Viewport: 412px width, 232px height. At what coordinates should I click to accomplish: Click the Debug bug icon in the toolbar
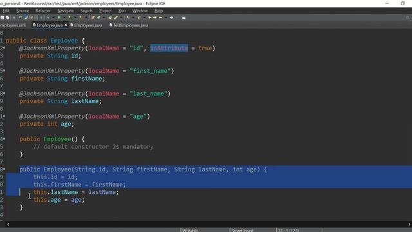pos(48,17)
